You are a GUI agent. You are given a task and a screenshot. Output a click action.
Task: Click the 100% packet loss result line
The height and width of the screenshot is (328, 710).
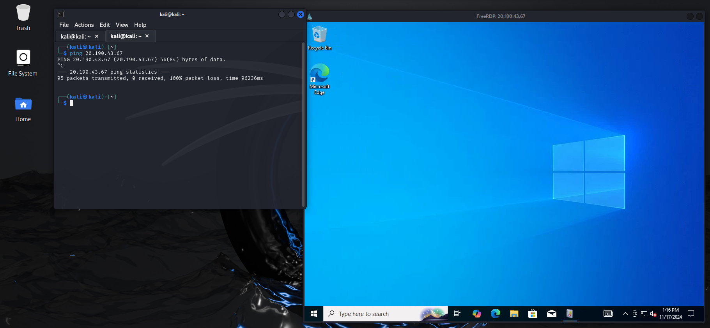160,78
